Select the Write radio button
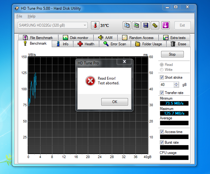Image resolution: width=210 pixels, height=174 pixels. click(x=162, y=70)
